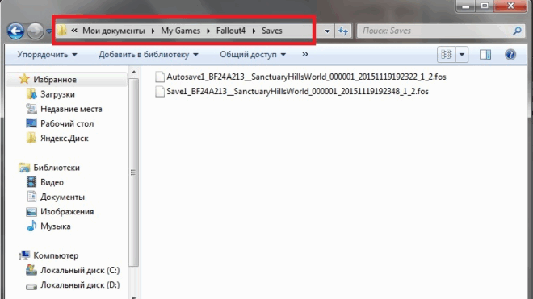Image resolution: width=533 pixels, height=299 pixels.
Task: Click the Refresh icon beside address bar
Action: click(343, 31)
